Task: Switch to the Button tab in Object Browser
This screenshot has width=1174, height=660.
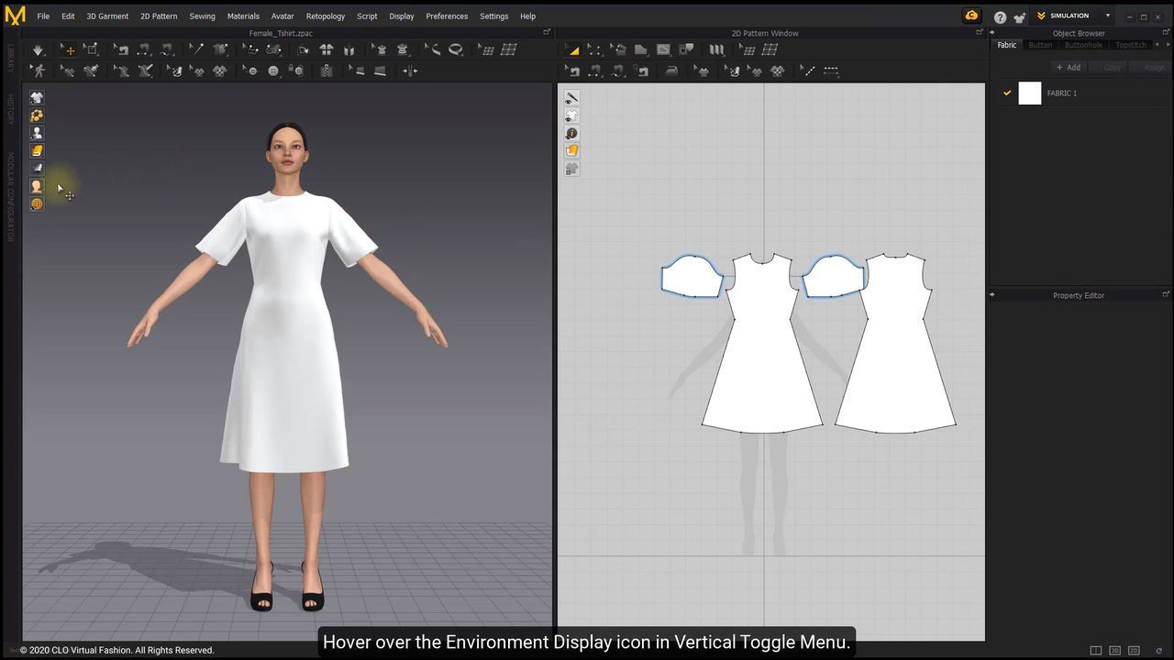Action: pos(1040,45)
